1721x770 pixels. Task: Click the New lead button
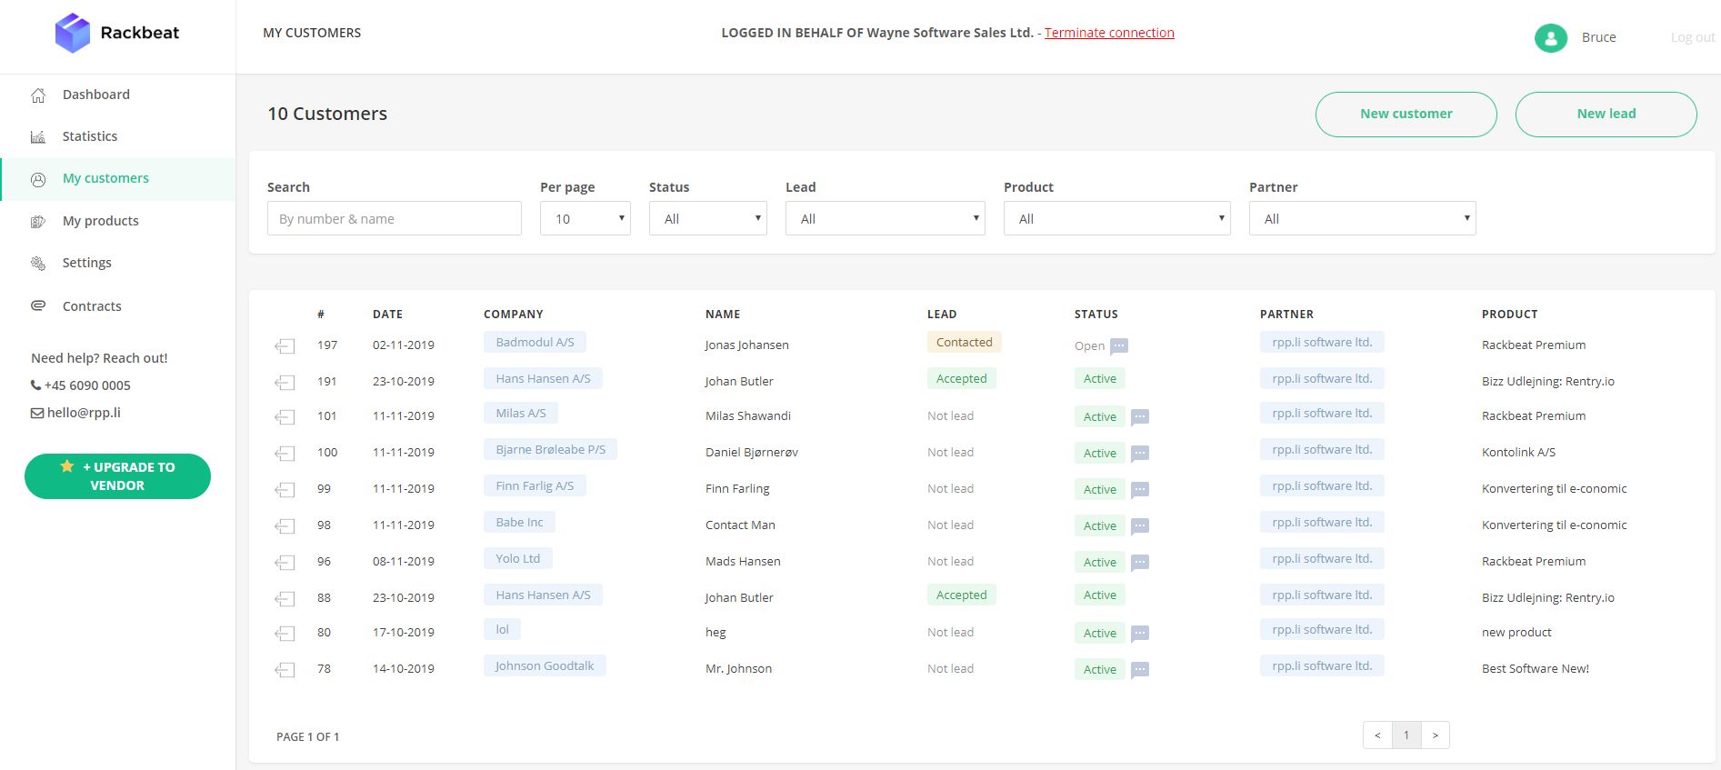click(x=1606, y=115)
